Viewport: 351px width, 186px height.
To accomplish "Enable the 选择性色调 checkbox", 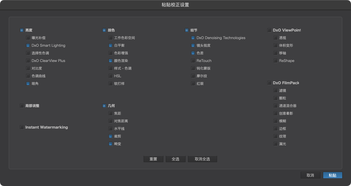I will click(x=28, y=53).
